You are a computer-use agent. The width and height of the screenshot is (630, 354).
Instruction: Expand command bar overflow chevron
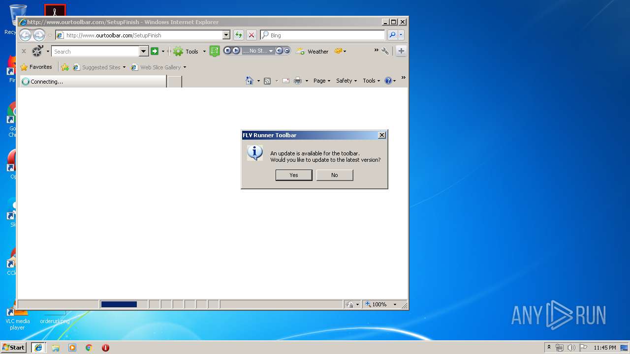403,78
